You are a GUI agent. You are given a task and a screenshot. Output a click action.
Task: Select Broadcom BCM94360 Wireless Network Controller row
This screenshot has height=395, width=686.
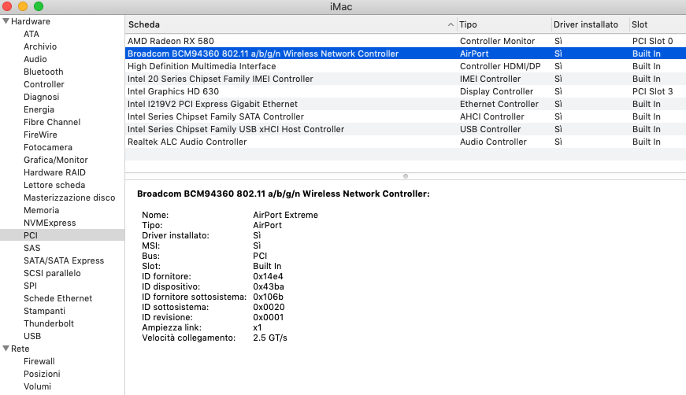(406, 54)
